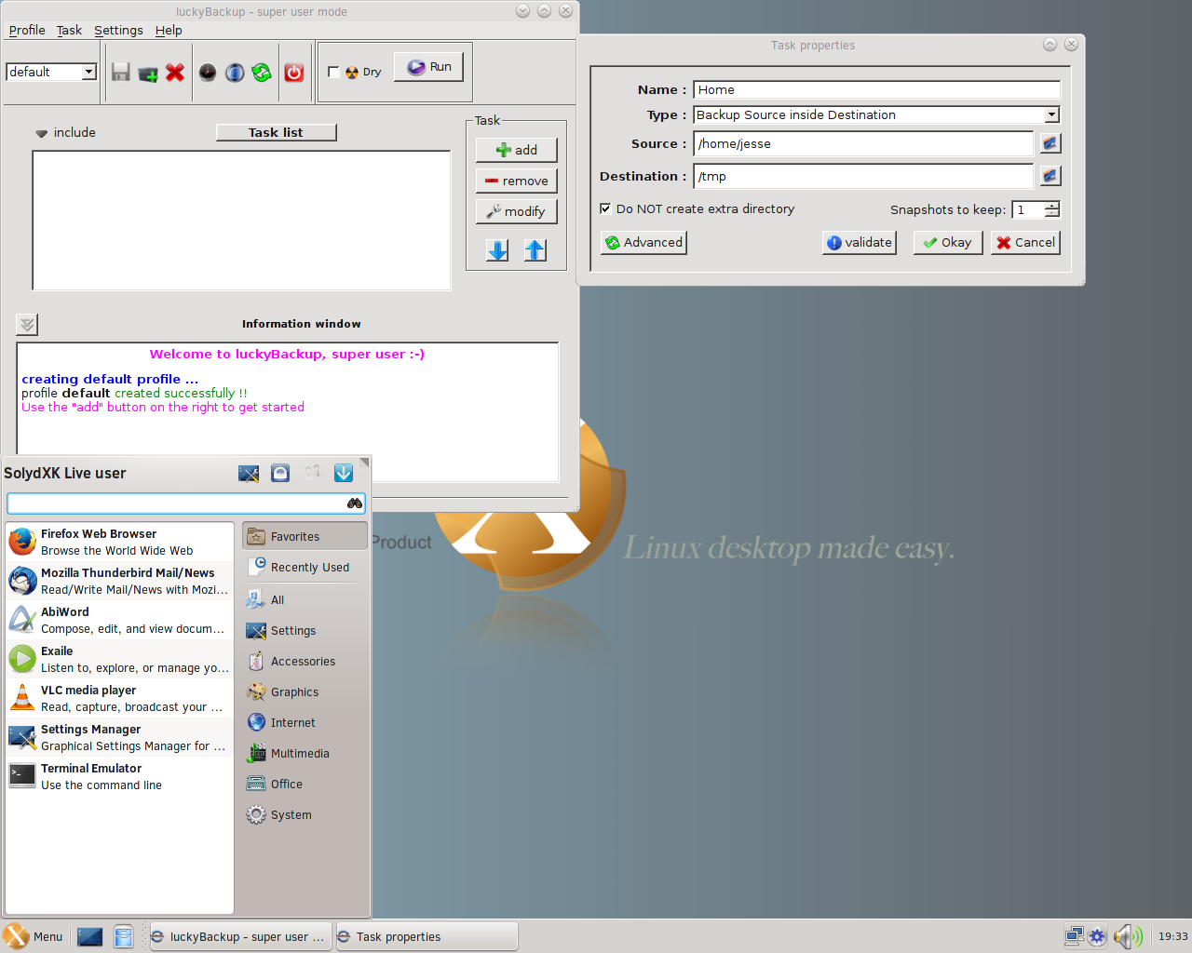The image size is (1192, 953).
Task: Click the Run button
Action: click(429, 67)
